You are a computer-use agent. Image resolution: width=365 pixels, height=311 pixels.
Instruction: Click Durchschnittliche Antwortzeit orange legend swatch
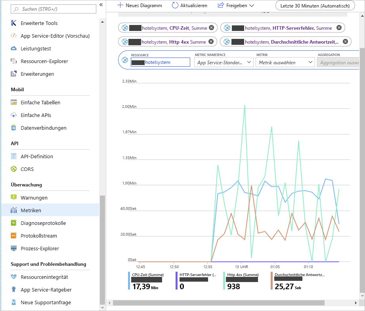coord(271,281)
